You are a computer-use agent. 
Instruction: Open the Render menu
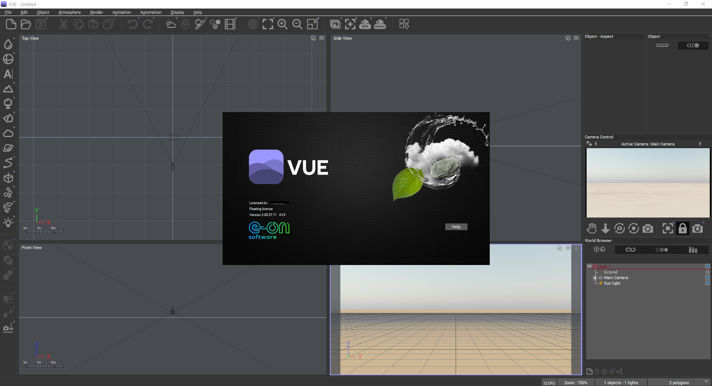96,12
